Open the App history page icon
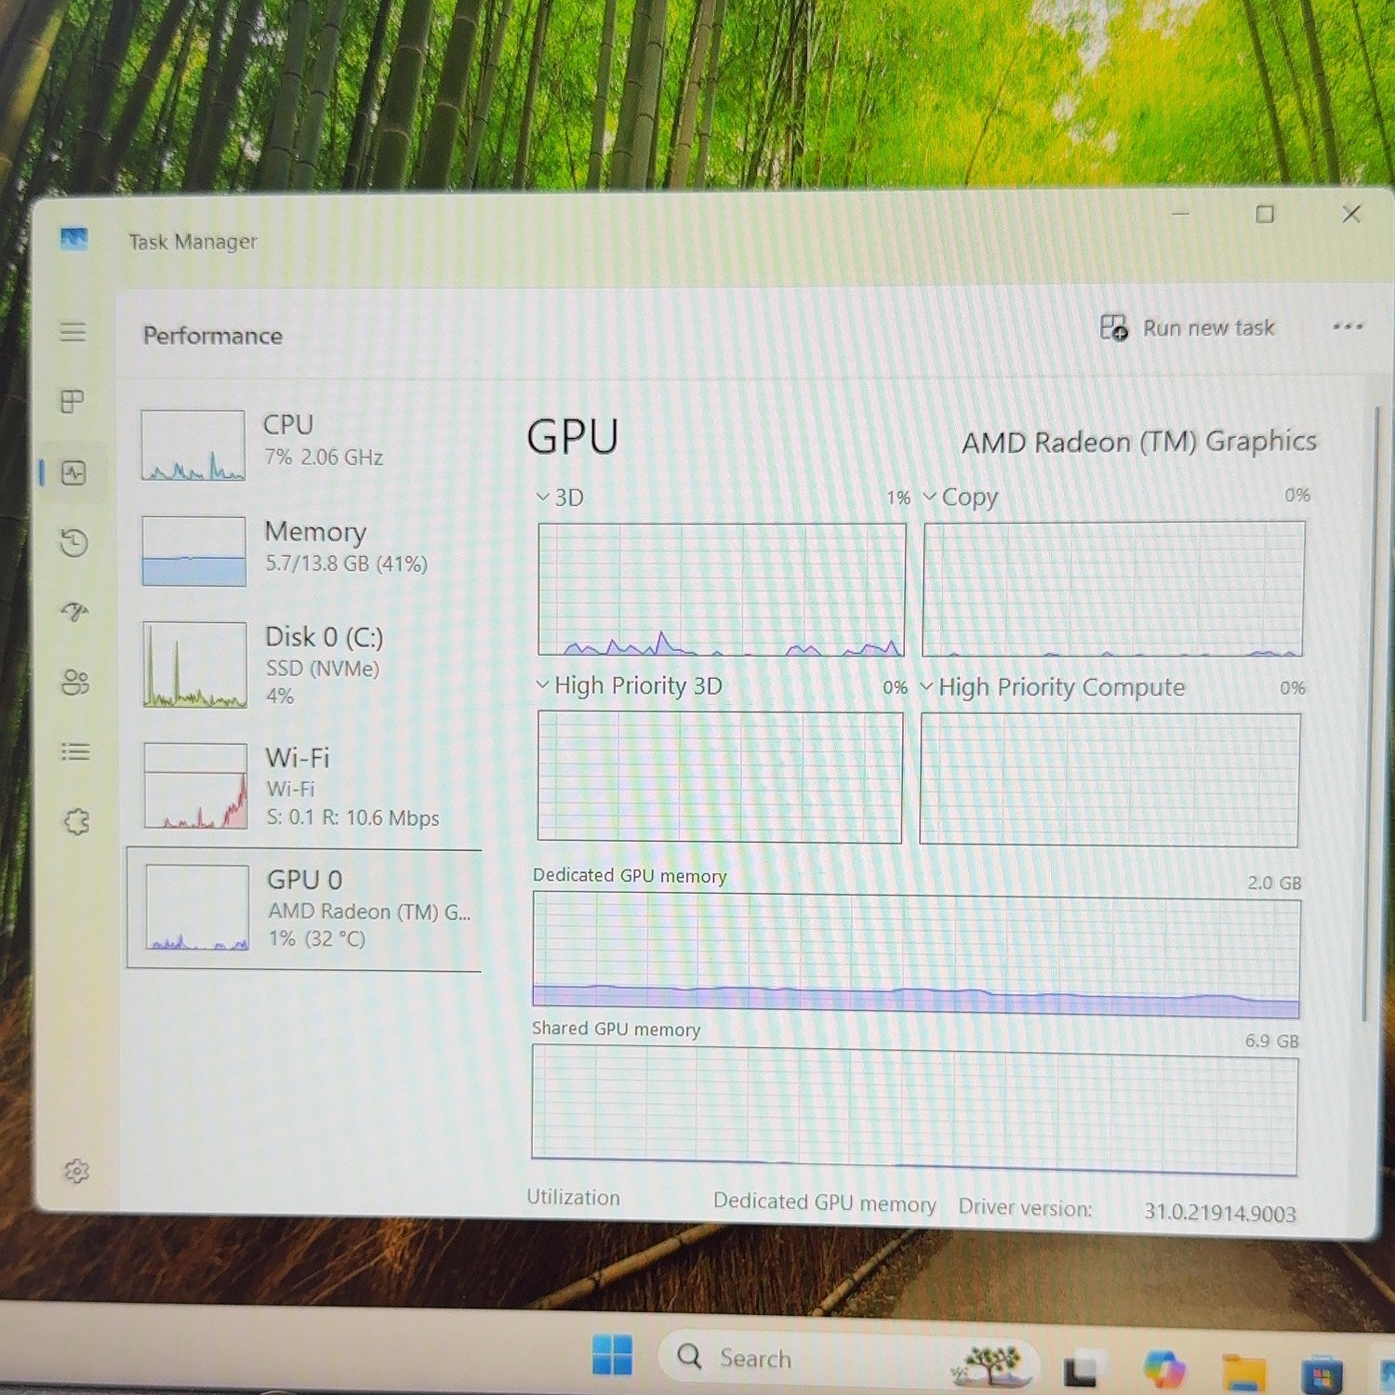This screenshot has height=1395, width=1395. (x=74, y=542)
